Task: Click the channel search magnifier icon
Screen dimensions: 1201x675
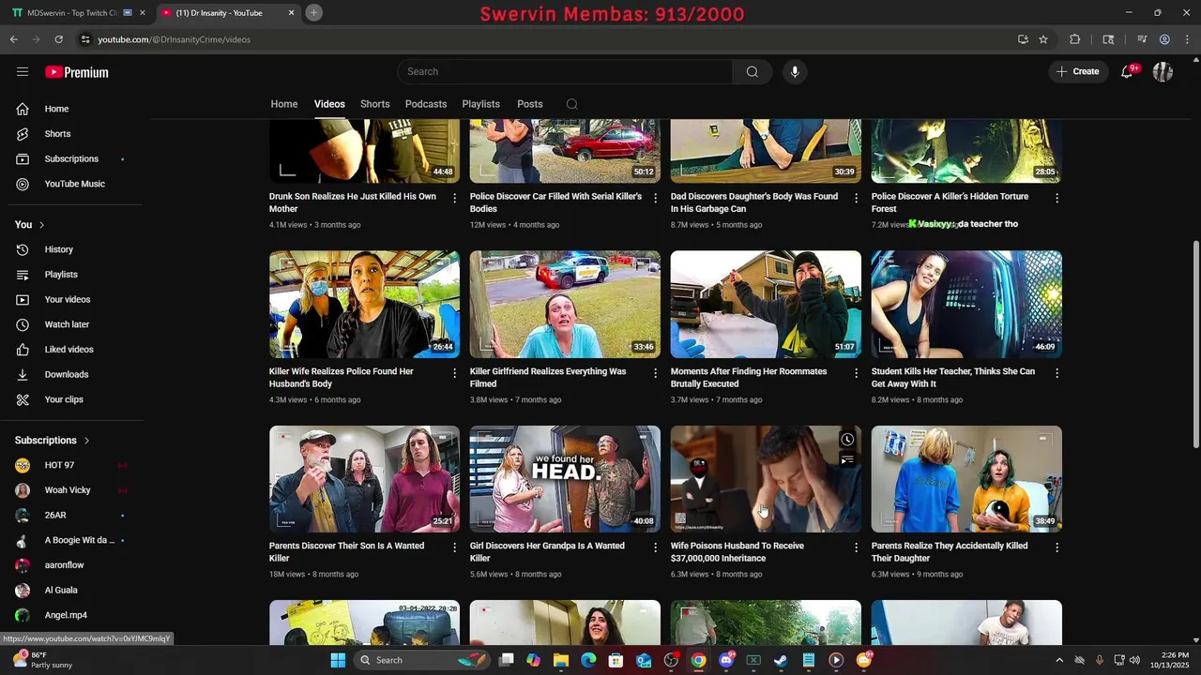Action: coord(571,104)
